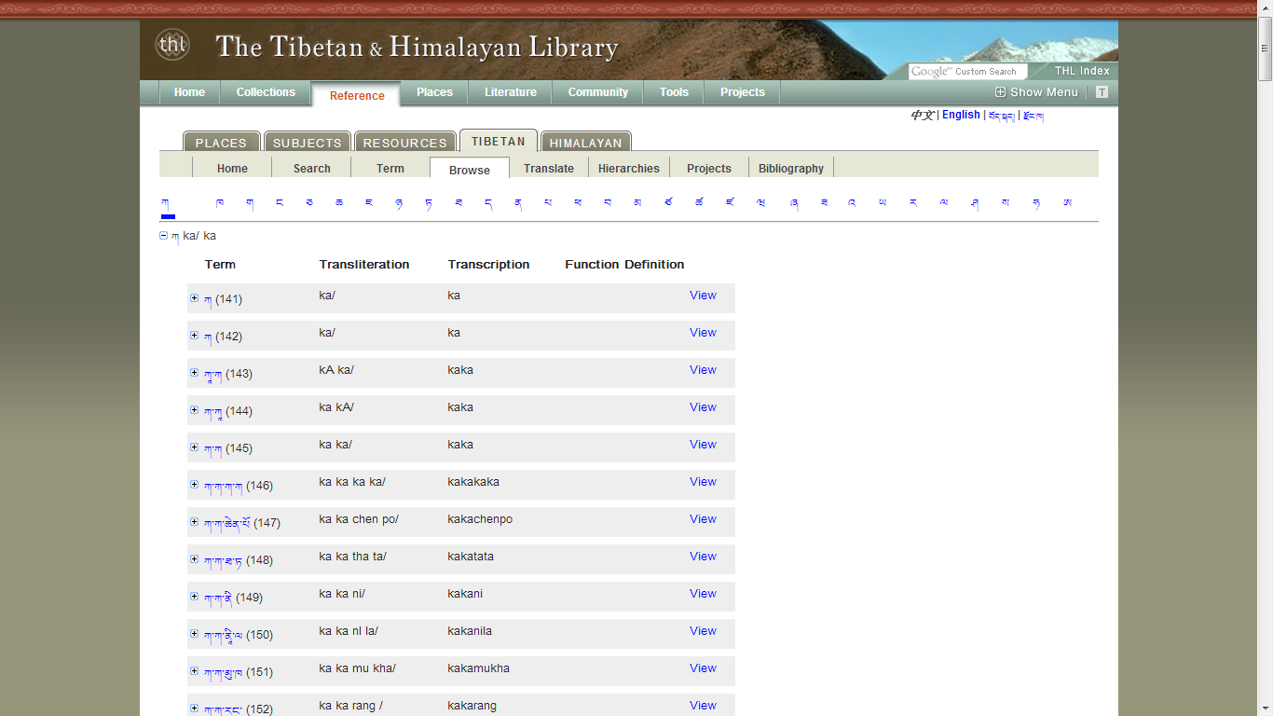Open Tibetan term link numbered (146)
Screen dimensions: 1273x716
coord(223,485)
